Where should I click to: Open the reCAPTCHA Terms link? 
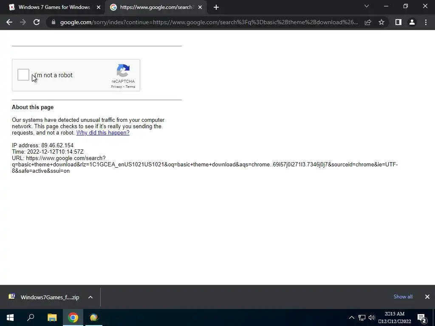130,87
